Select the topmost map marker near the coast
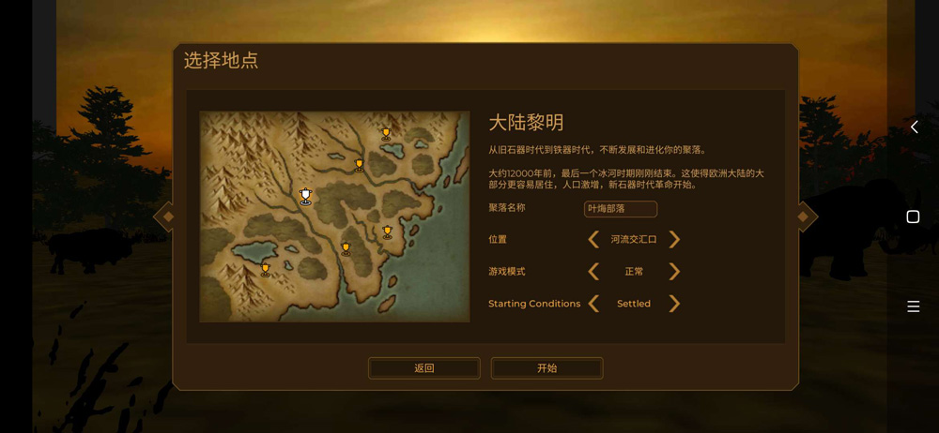This screenshot has height=433, width=939. point(386,134)
